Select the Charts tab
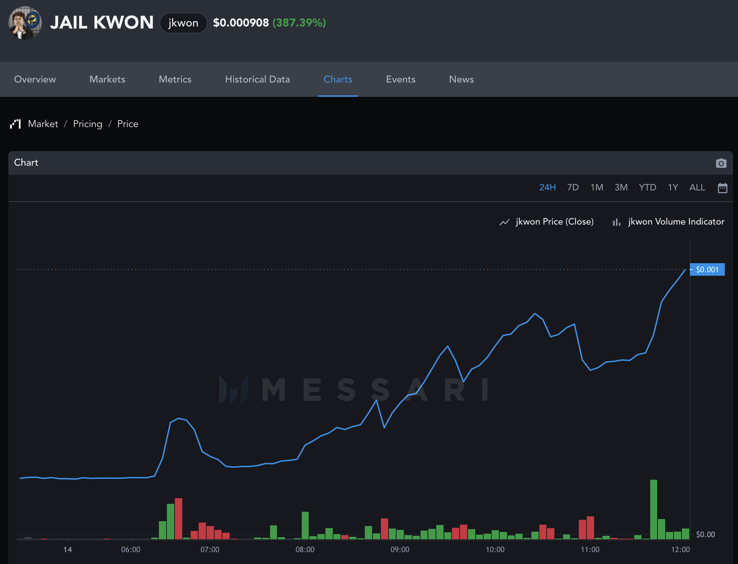 tap(338, 79)
